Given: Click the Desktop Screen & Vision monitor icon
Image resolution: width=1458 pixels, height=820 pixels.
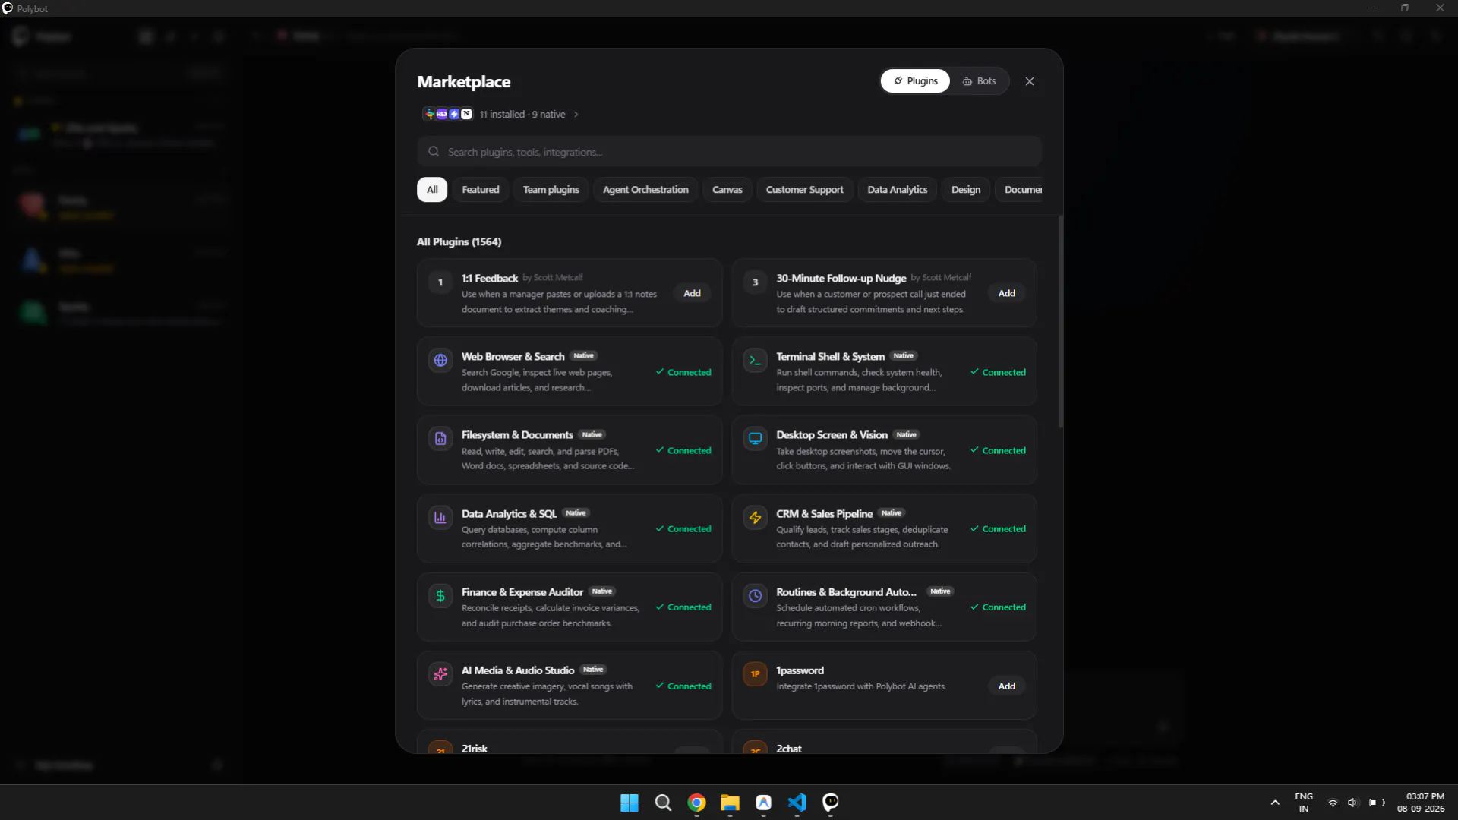Looking at the screenshot, I should pyautogui.click(x=755, y=439).
